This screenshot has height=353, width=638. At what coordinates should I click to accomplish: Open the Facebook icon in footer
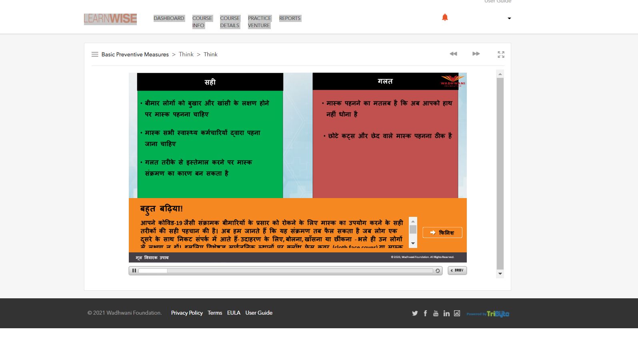[425, 313]
